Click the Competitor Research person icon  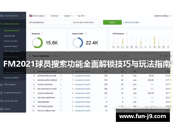1,93
